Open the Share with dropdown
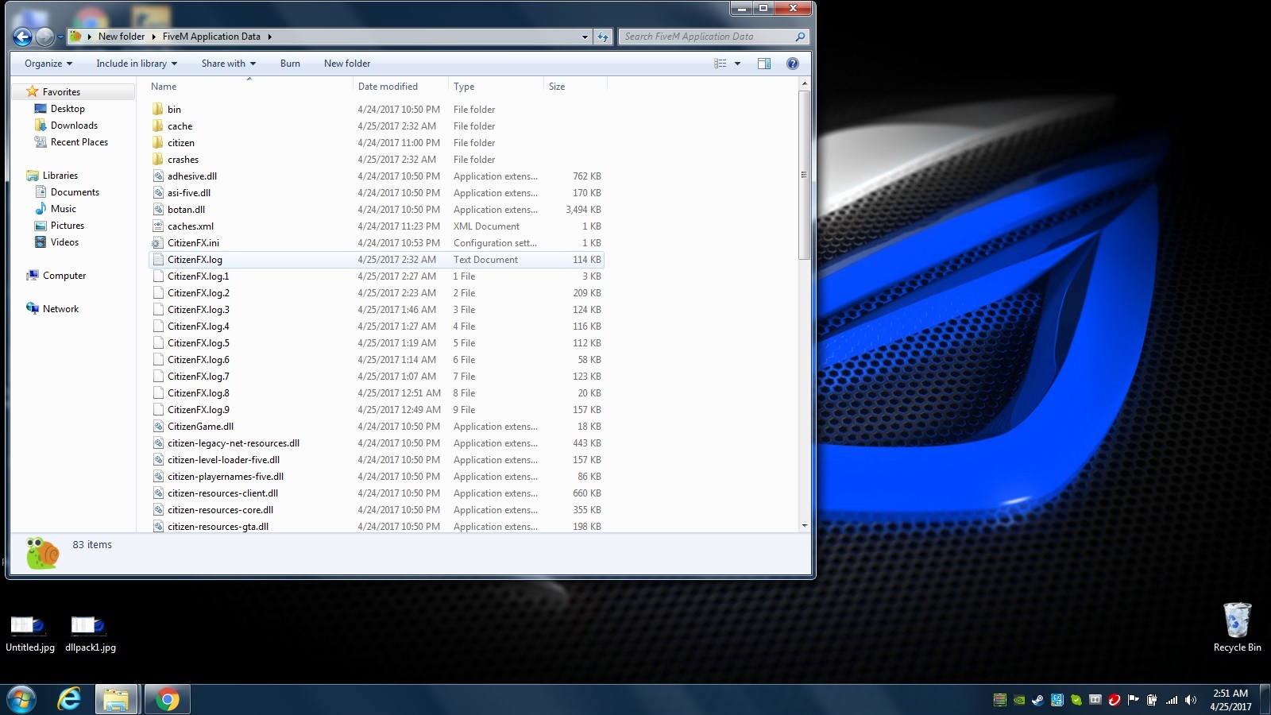 (229, 64)
